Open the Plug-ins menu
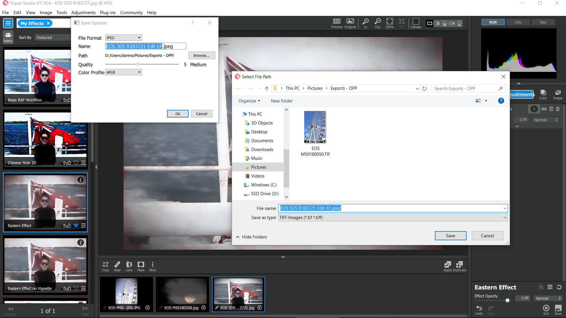Viewport: 566px width, 318px height. click(x=108, y=13)
